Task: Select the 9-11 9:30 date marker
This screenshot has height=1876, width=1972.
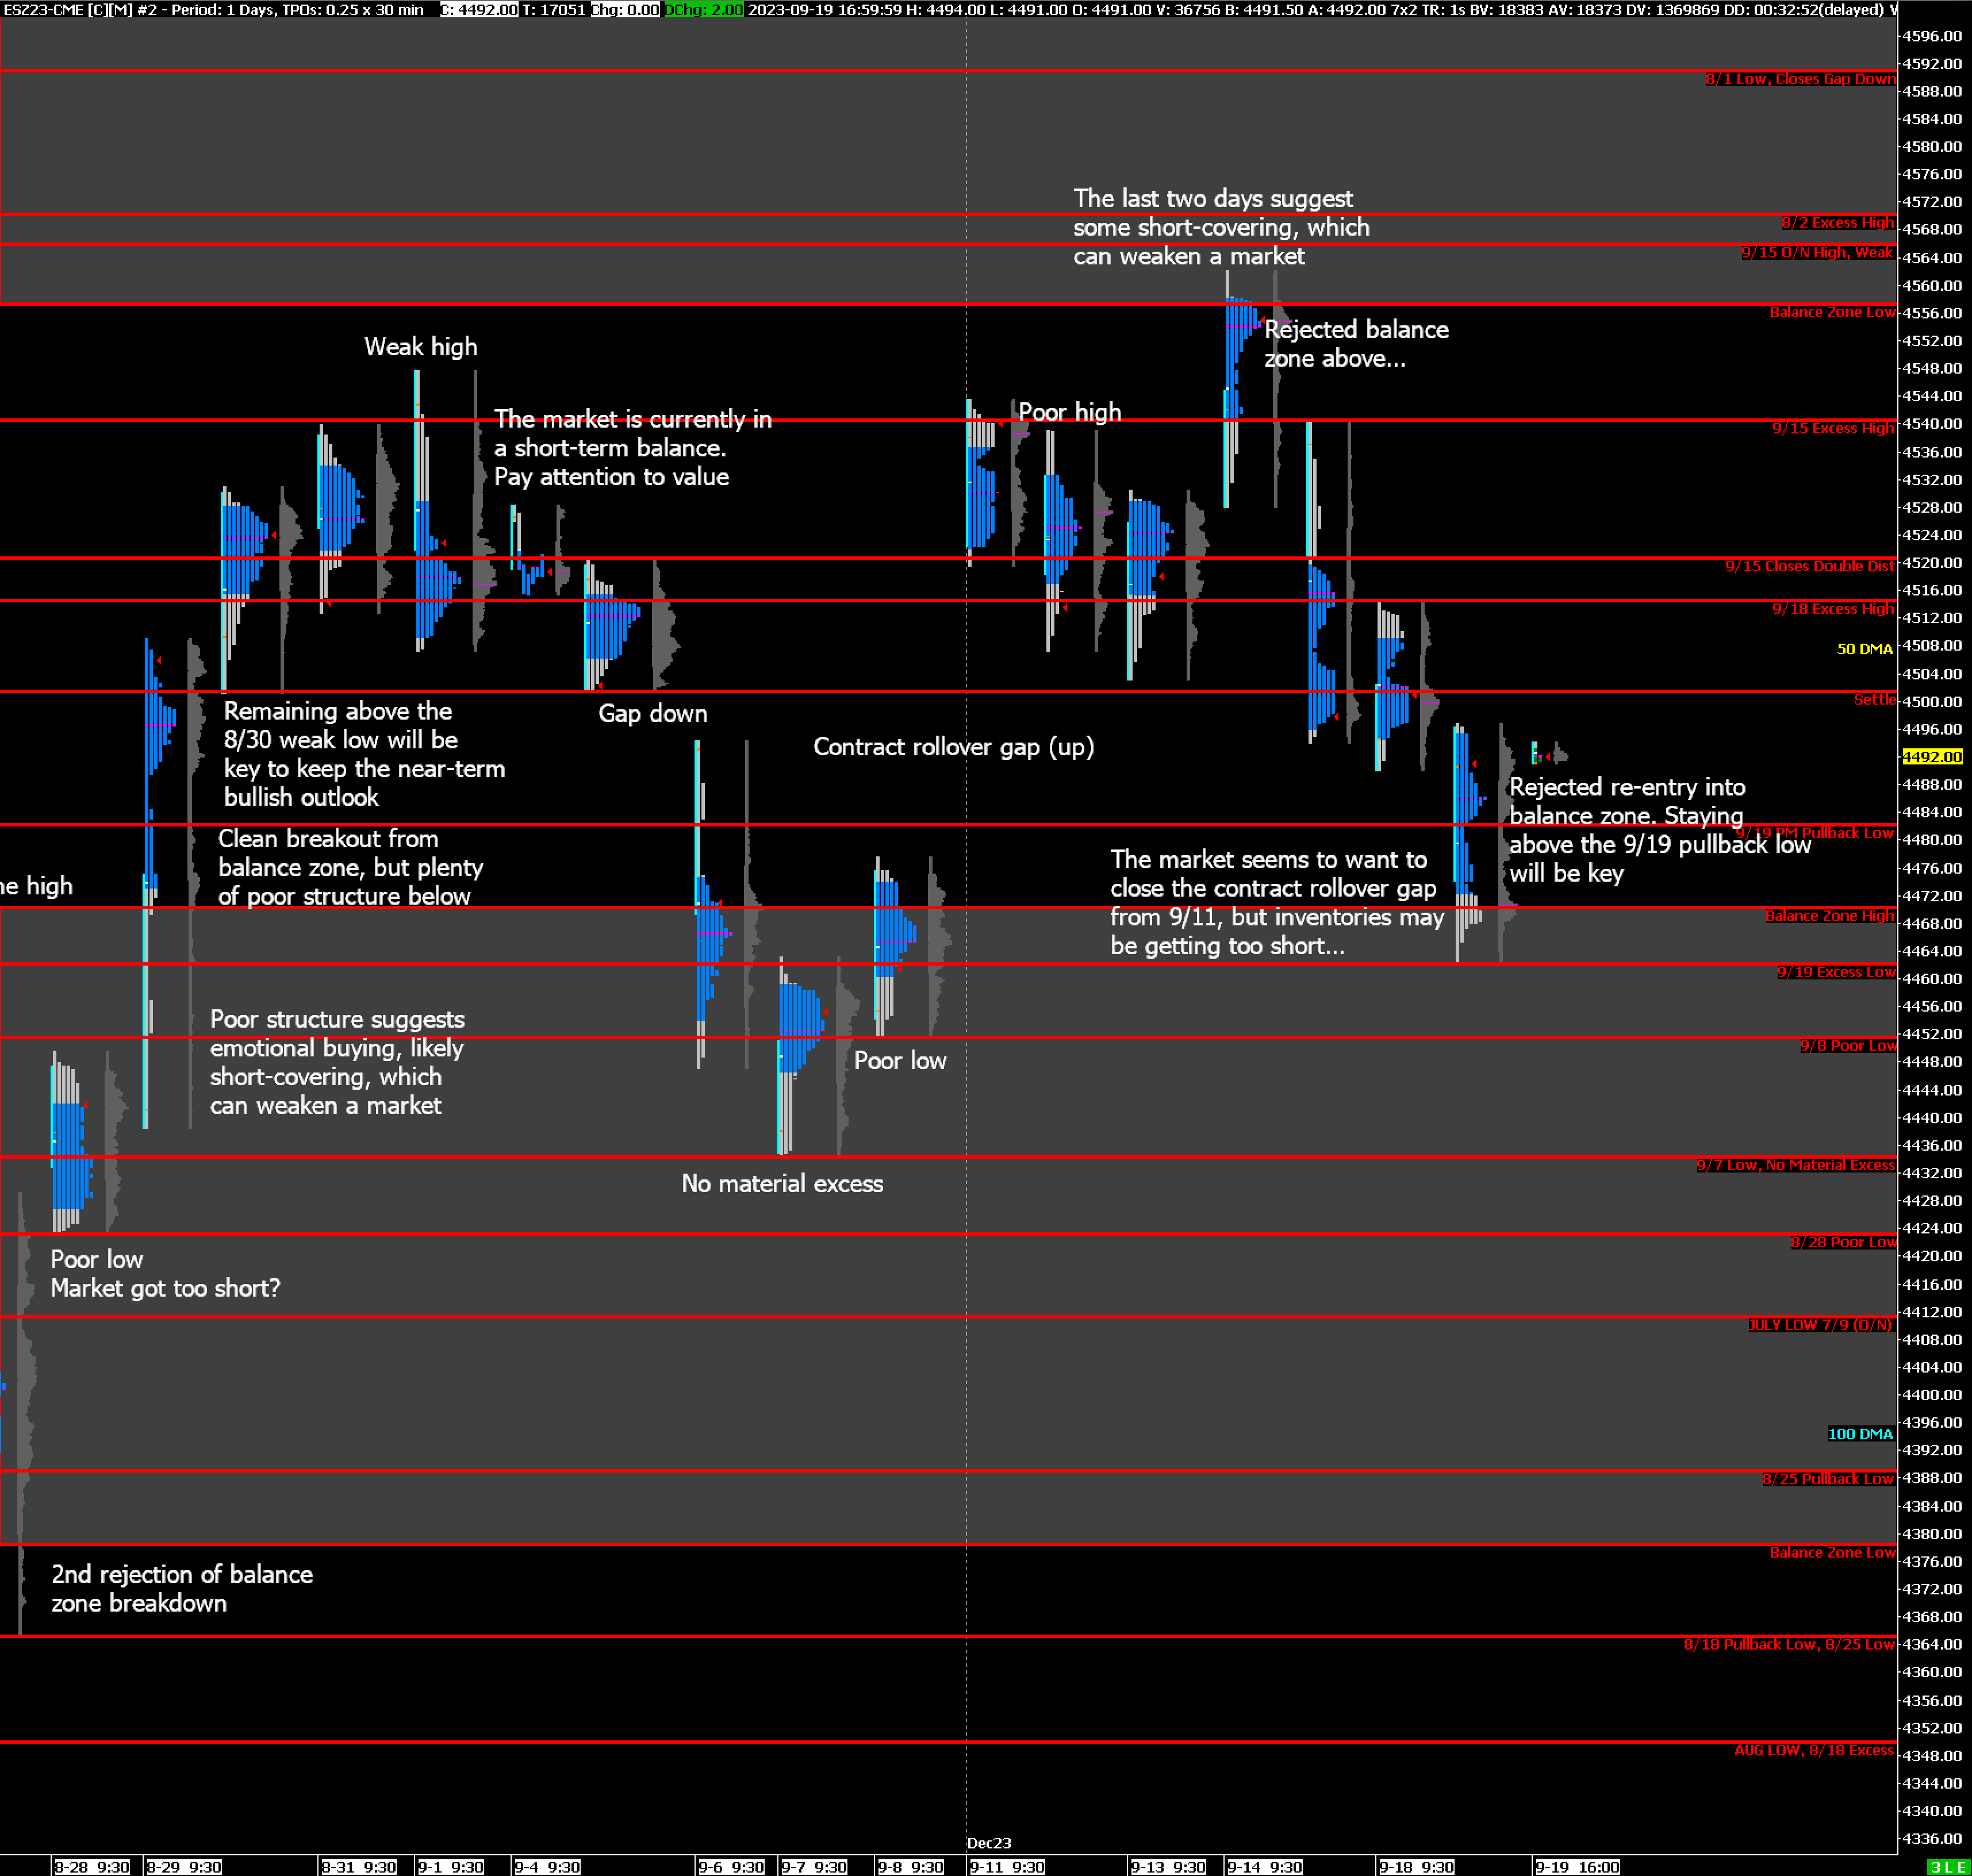Action: pyautogui.click(x=1007, y=1867)
